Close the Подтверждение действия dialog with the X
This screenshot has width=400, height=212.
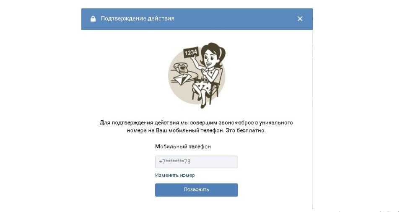click(x=300, y=18)
